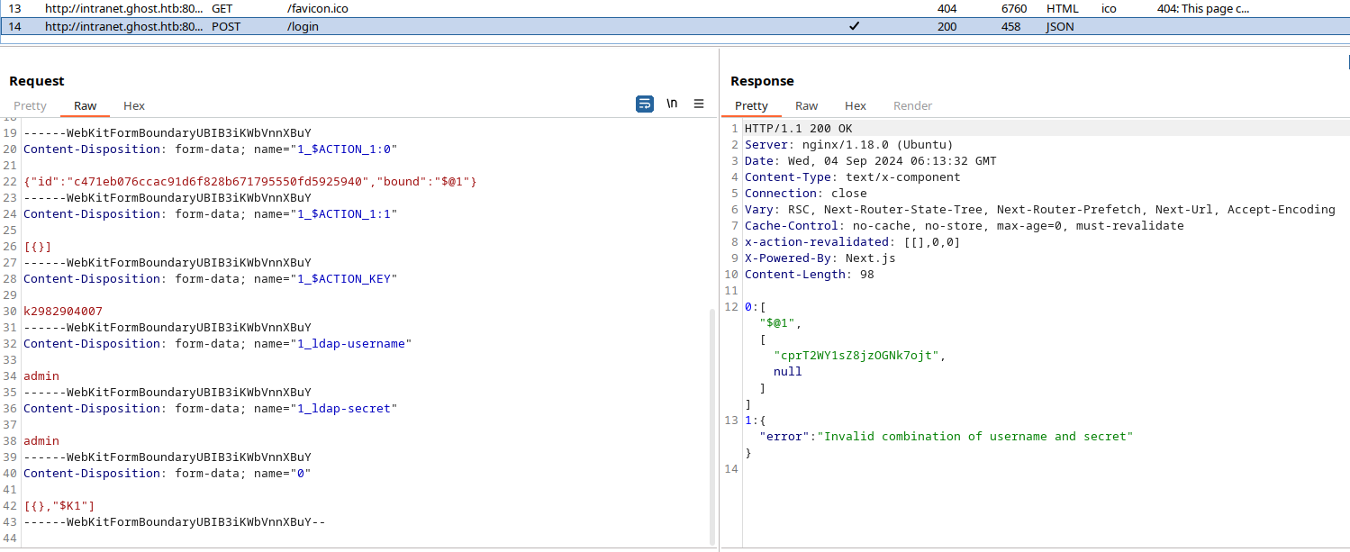Toggle the \n non-printable characters button

[672, 104]
